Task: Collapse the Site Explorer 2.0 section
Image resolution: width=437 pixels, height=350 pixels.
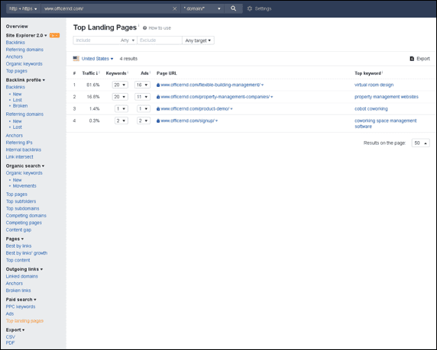Action: pyautogui.click(x=27, y=35)
